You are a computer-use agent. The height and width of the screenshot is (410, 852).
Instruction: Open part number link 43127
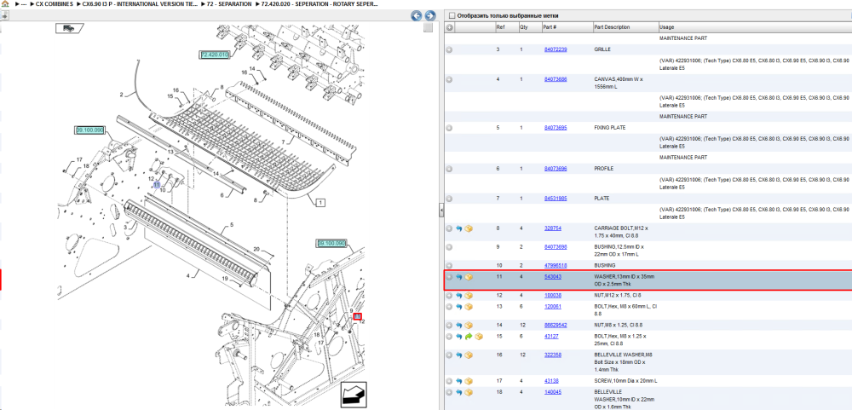[x=551, y=337]
